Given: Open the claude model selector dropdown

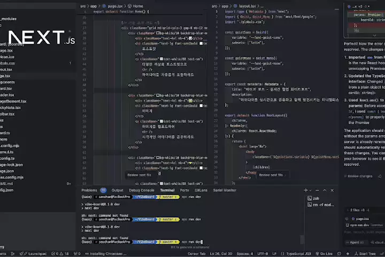Looking at the screenshot, I should (x=378, y=242).
